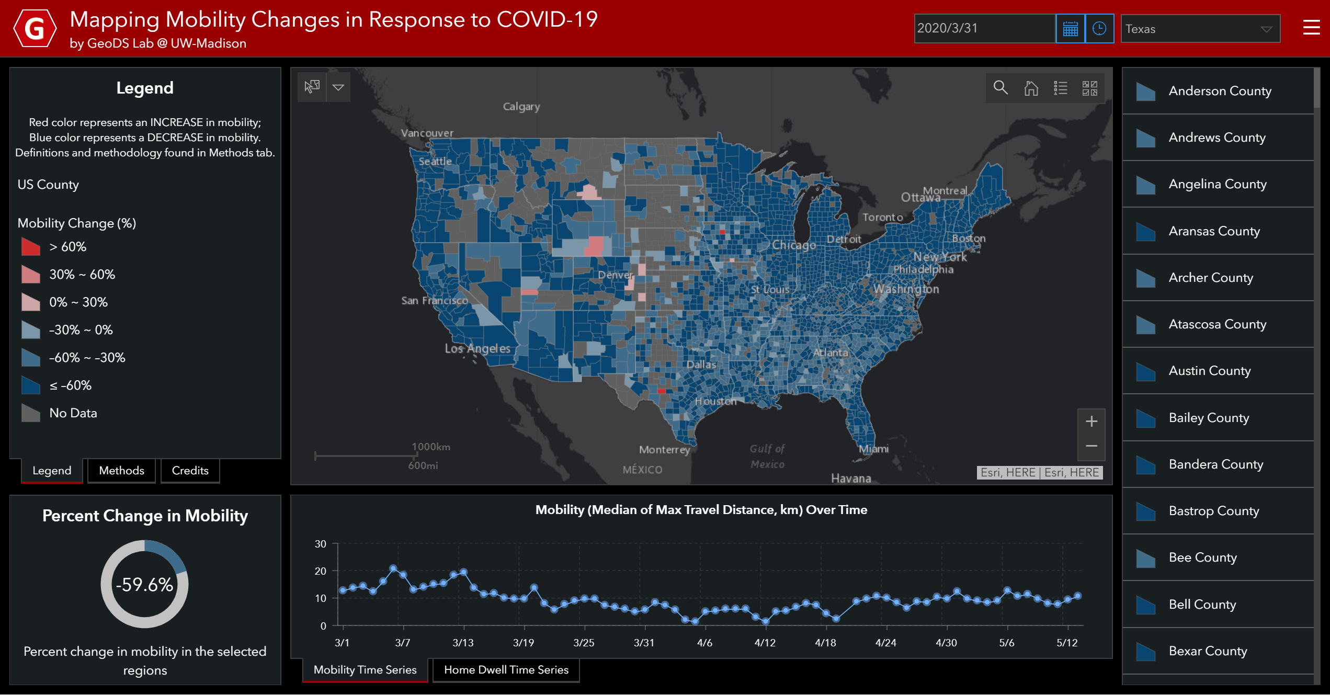Zoom in on the map
The height and width of the screenshot is (695, 1330).
[1091, 421]
